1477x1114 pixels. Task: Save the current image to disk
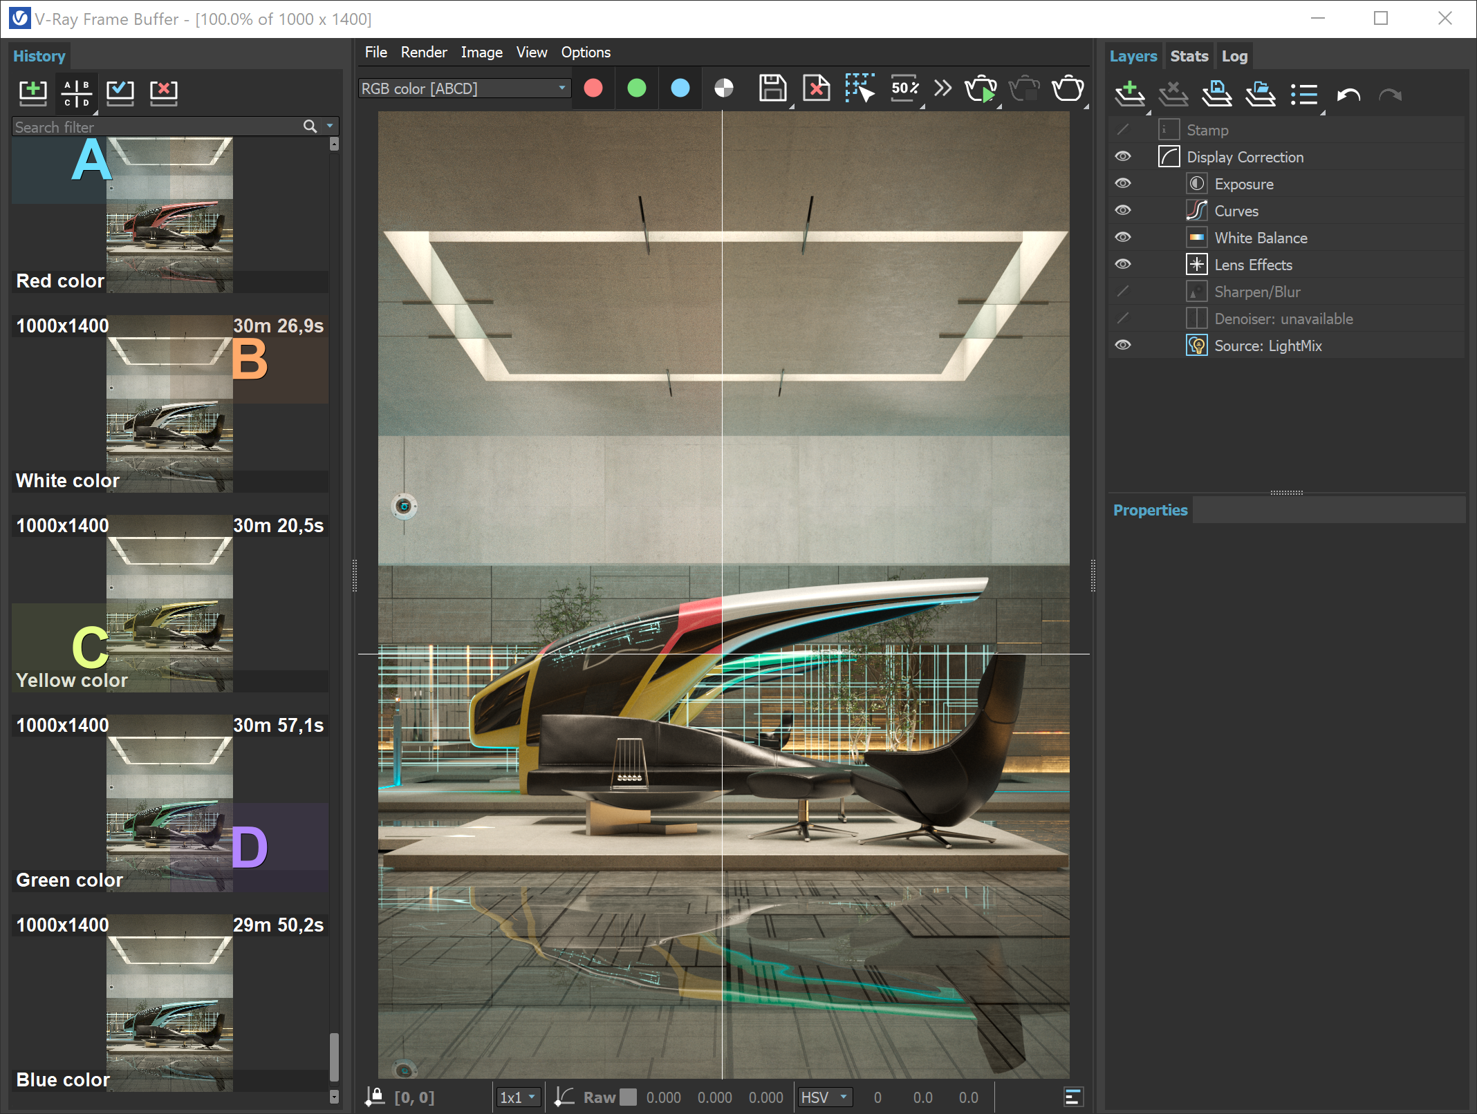tap(772, 88)
